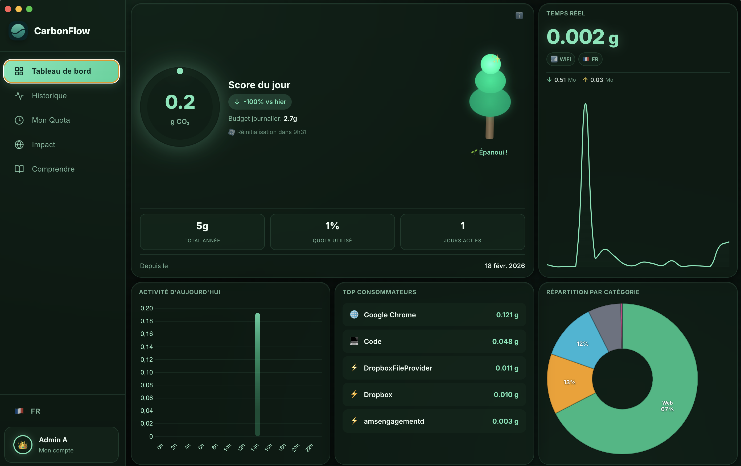Click the globe icon next to Impact
This screenshot has width=741, height=466.
[x=19, y=145]
